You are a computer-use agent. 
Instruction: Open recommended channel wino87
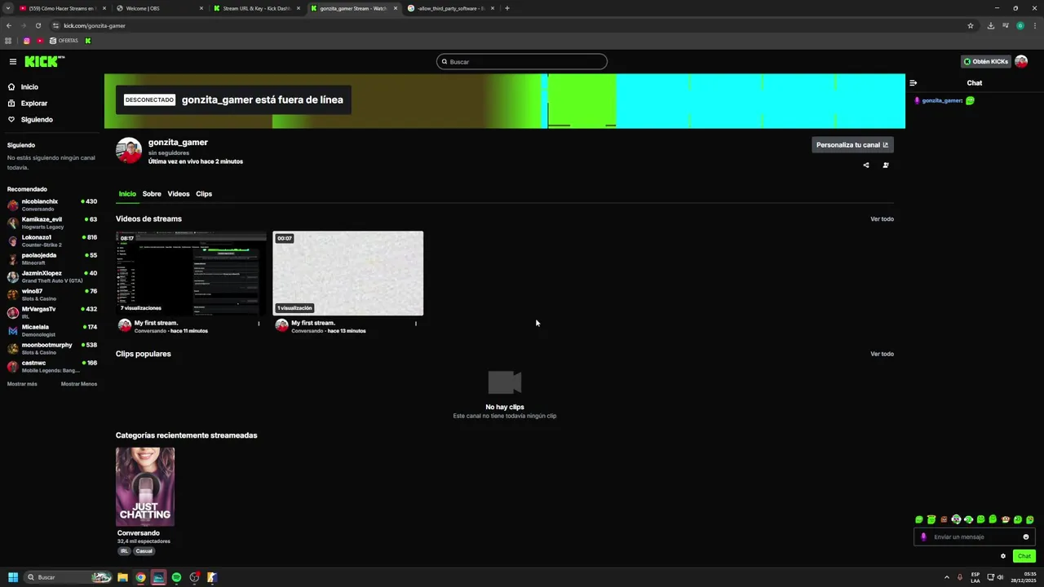[x=52, y=294]
